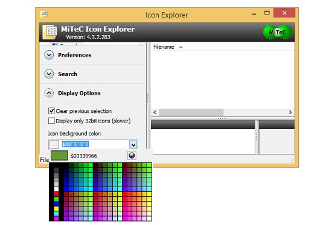Screen dimensions: 332x230
Task: Pick the pure blue swatch in basic color column
Action: click(x=56, y=203)
